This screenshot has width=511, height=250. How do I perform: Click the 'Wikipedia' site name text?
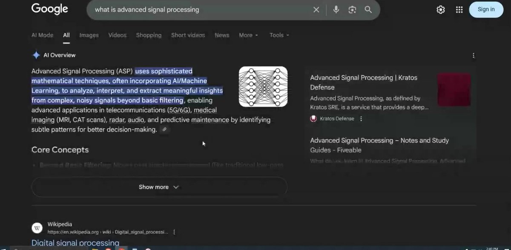click(60, 224)
